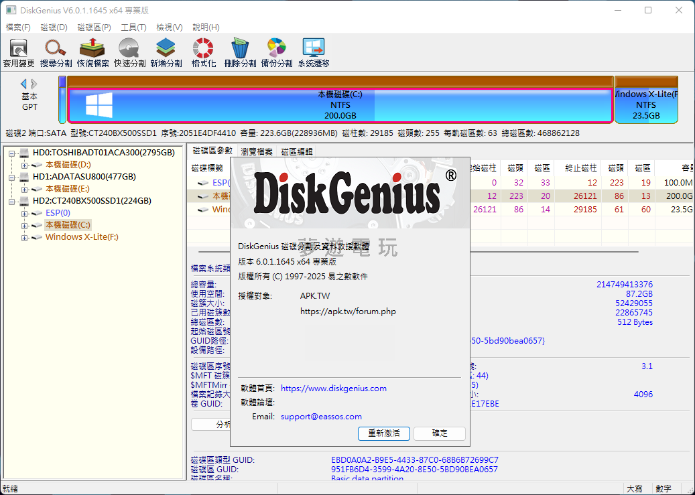Screen dimensions: 695x495
Task: Collapse the HD0:TOSHIBADT01ACA300 disk node
Action: 12,153
